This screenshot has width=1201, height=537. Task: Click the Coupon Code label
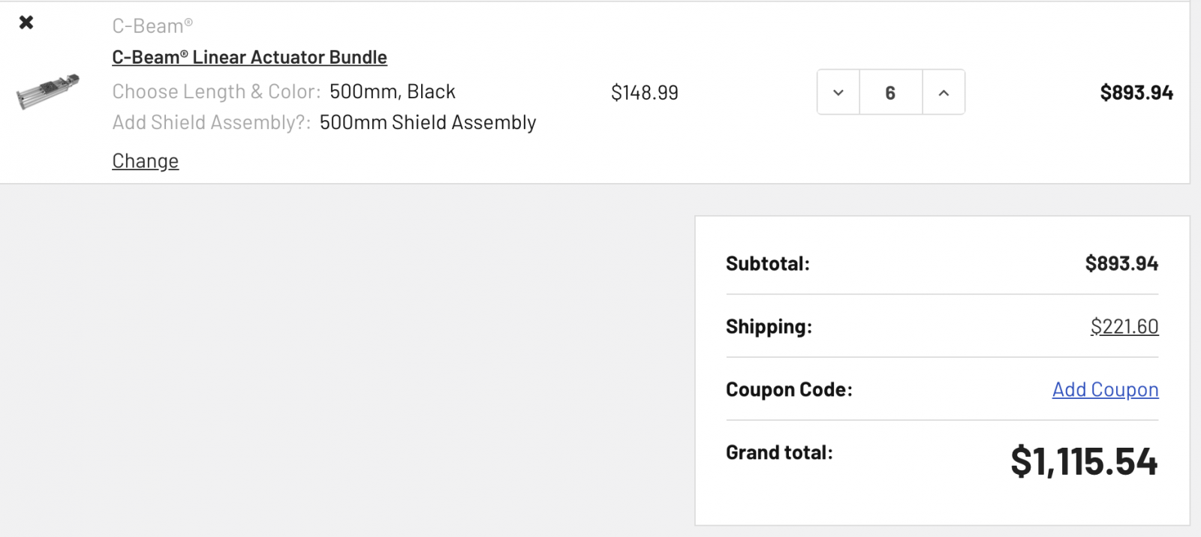789,390
